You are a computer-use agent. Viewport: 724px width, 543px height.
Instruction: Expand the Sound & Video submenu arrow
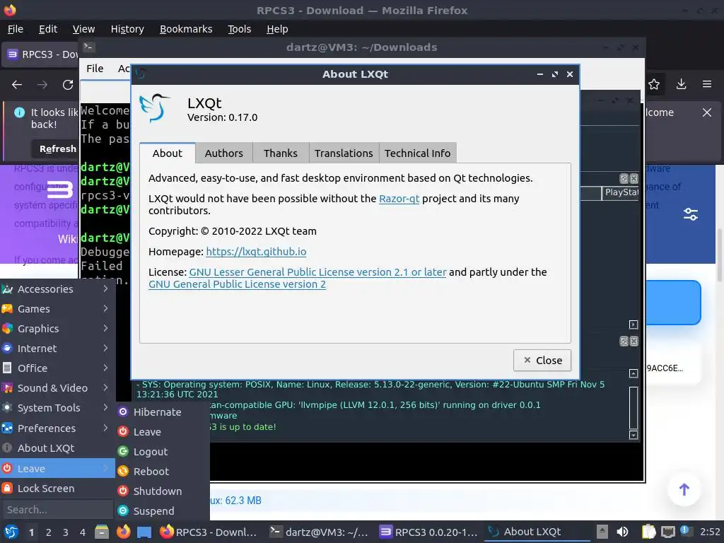point(106,388)
